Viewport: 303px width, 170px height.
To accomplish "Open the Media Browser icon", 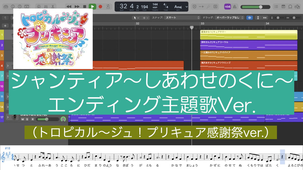I will 297,7.
